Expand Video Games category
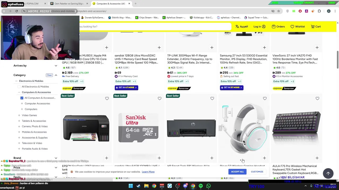 pyautogui.click(x=19, y=115)
